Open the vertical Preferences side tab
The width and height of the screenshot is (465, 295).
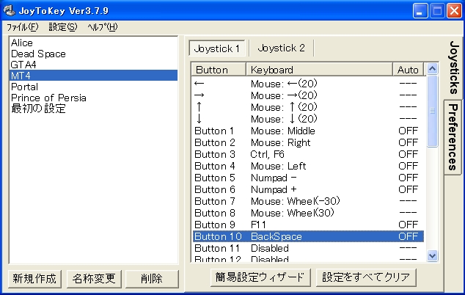tap(453, 136)
